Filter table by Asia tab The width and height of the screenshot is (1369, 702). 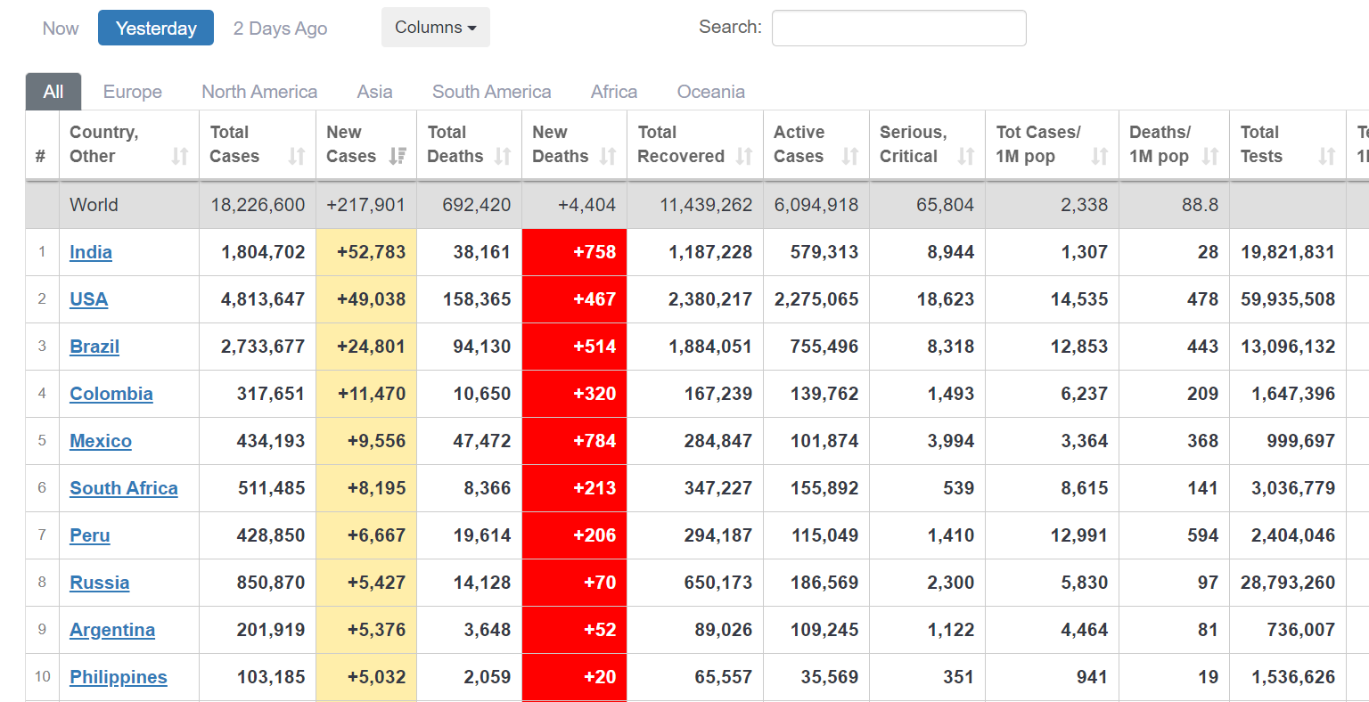(375, 92)
